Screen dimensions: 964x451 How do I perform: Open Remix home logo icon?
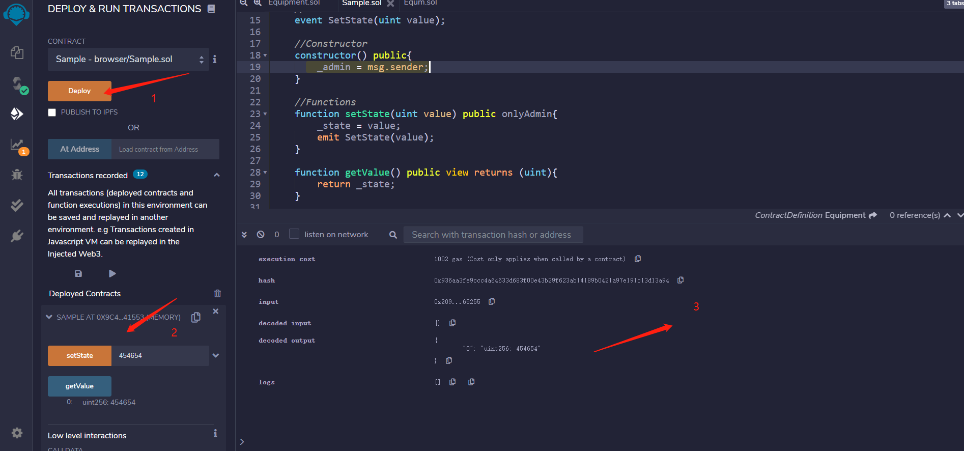tap(16, 14)
